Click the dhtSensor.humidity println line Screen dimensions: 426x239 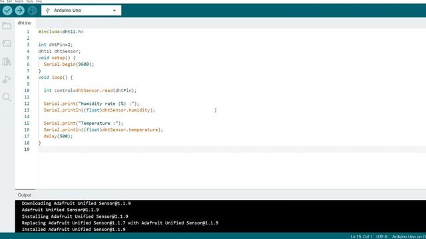tap(99, 110)
